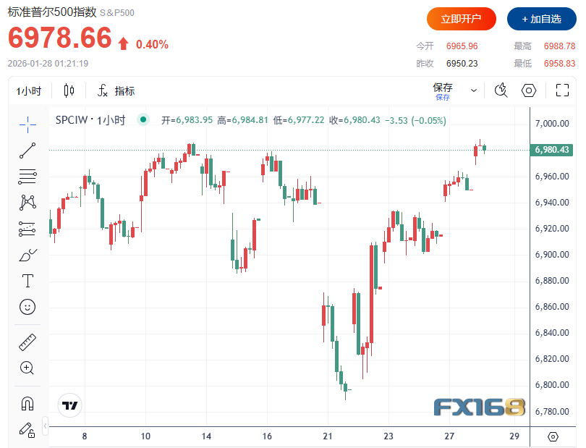Select the text annotation tool
This screenshot has width=586, height=448.
click(x=27, y=280)
